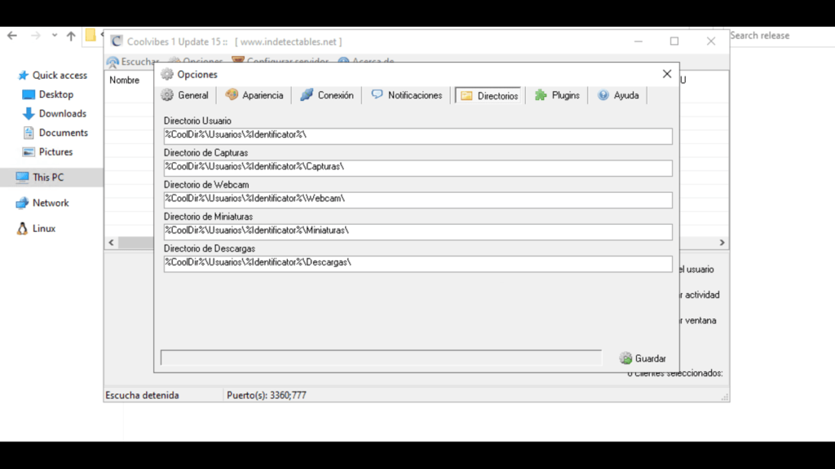
Task: Open Explorer recent locations dropdown
Action: pyautogui.click(x=55, y=36)
